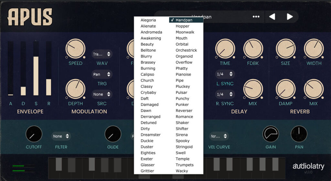Open the preset options three-dot menu

pyautogui.click(x=256, y=17)
